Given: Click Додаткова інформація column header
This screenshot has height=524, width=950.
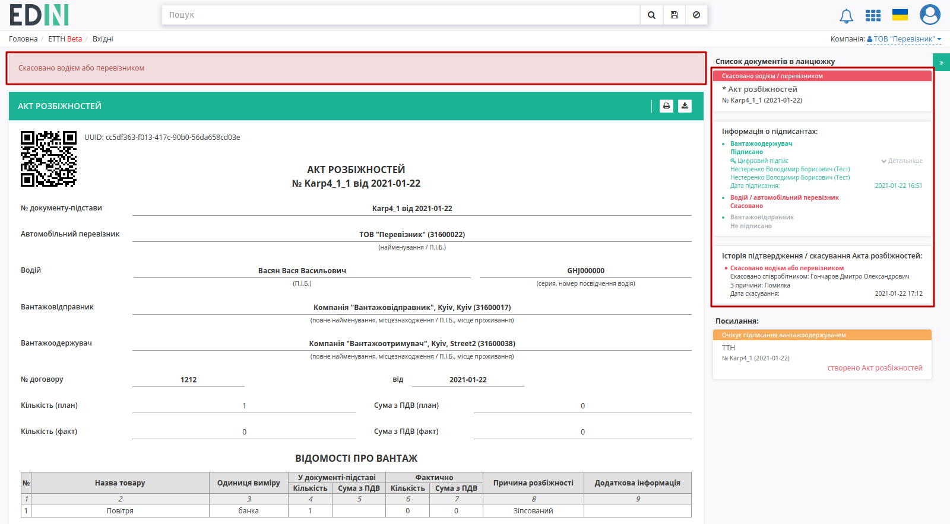Looking at the screenshot, I should click(638, 483).
